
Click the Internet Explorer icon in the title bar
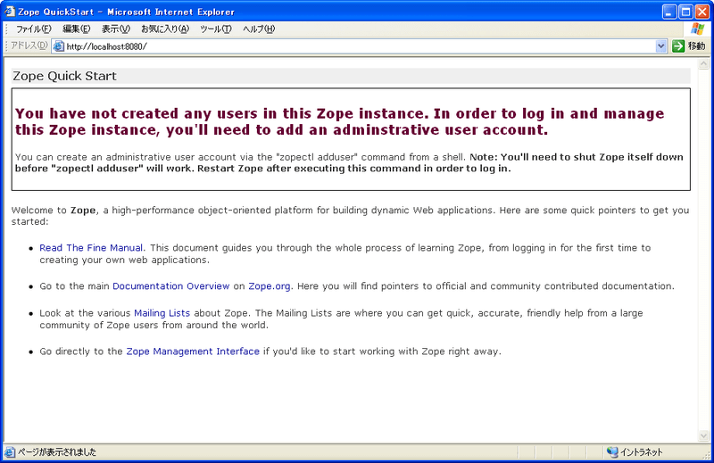pyautogui.click(x=9, y=12)
